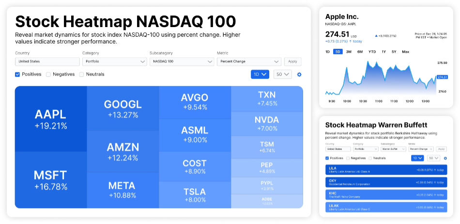Expand the Metric Percent Change dropdown

(249, 62)
